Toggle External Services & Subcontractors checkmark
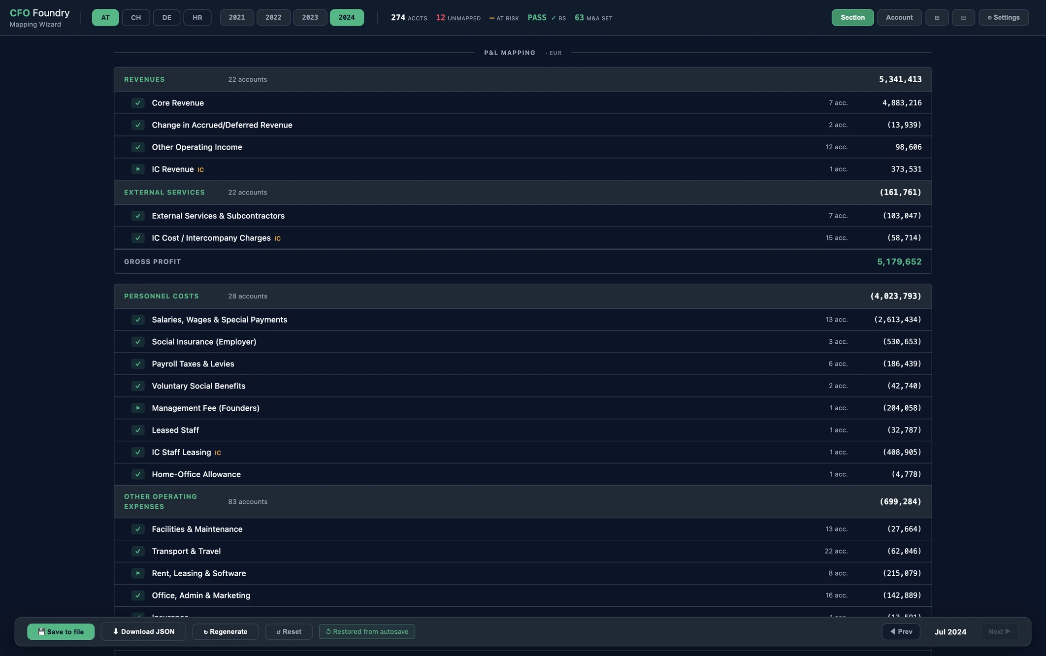1046x656 pixels. tap(138, 216)
